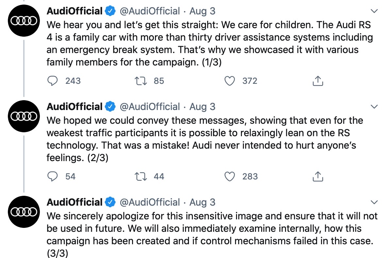
Task: Share the second tweet marked (2/3)
Action: 318,176
